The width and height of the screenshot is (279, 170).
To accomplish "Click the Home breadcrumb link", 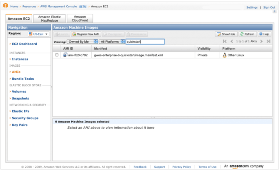I will click(14, 7).
